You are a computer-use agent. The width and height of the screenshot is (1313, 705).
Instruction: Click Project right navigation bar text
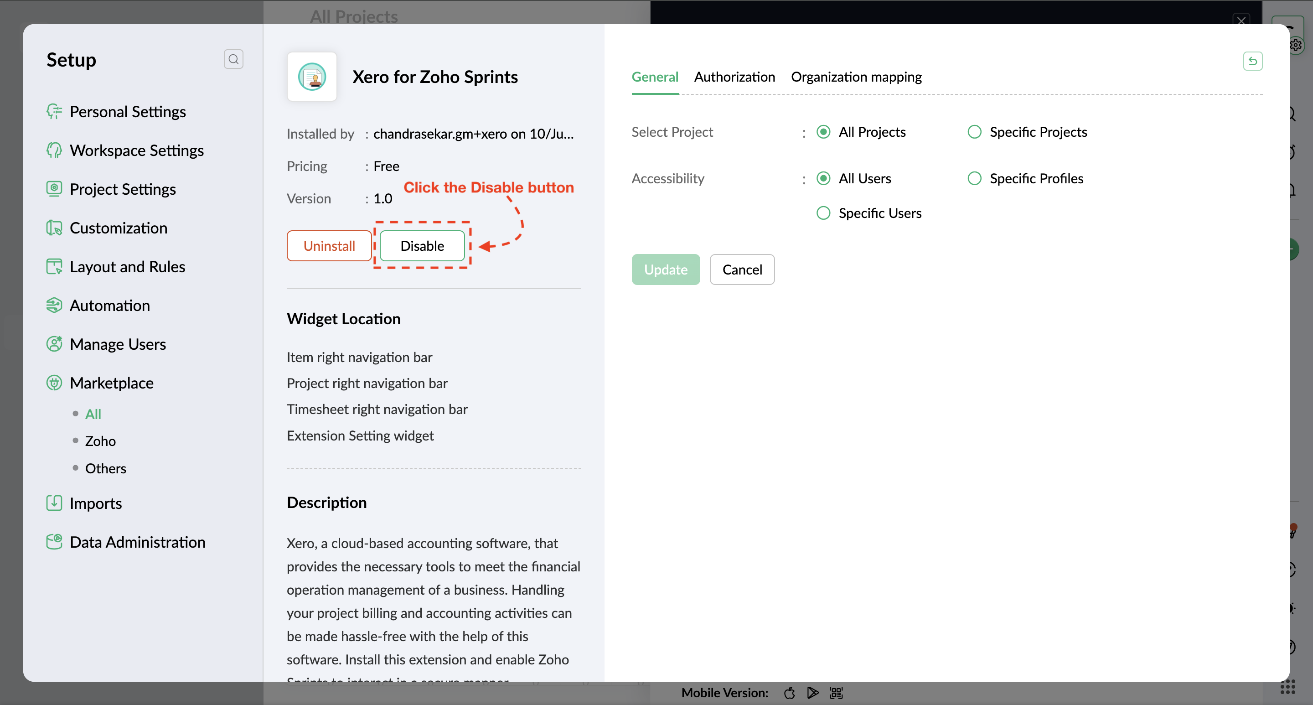coord(367,383)
